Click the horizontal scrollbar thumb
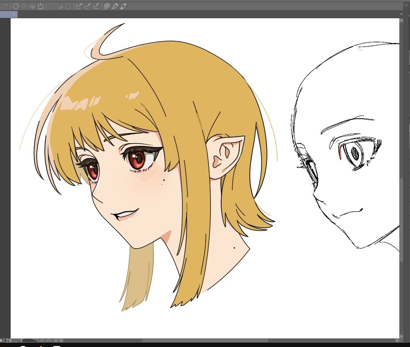Screen dimensions: 410x347 tap(205, 340)
